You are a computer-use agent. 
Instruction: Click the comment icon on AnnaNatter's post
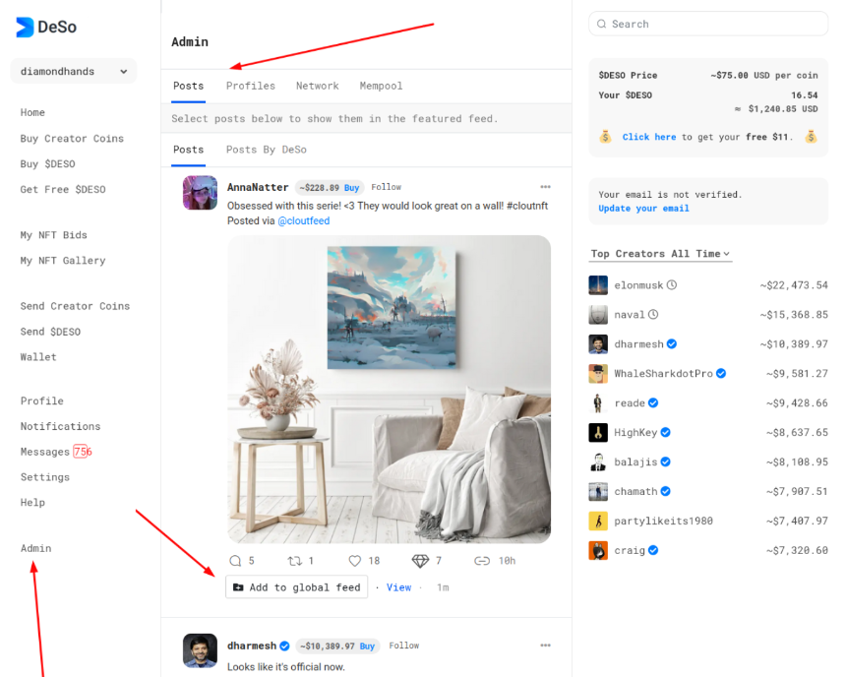(235, 560)
